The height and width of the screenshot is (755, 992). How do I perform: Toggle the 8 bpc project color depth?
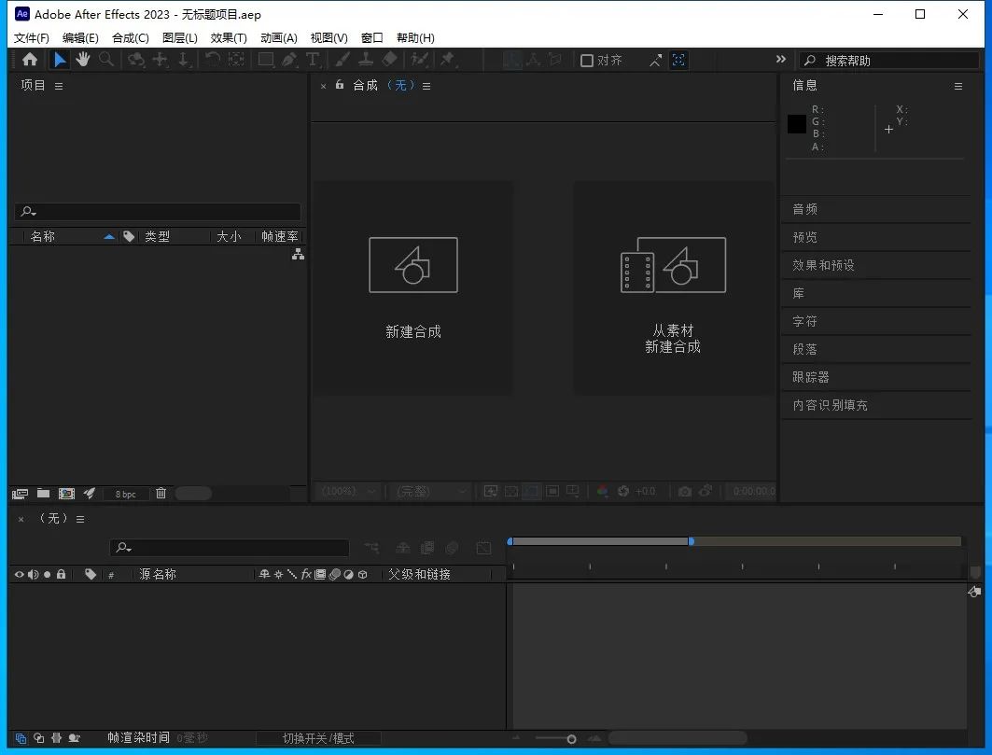click(126, 493)
